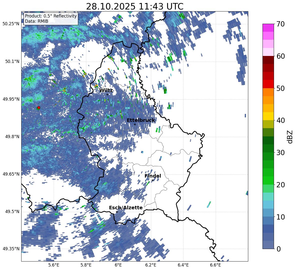Click the 50 value on the colorbar
Viewport: 296px width, 270px height.
280,88
